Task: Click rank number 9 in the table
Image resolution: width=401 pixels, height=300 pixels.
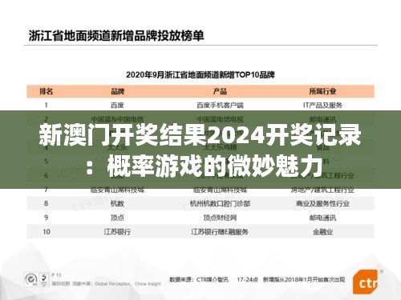Action: (46, 218)
